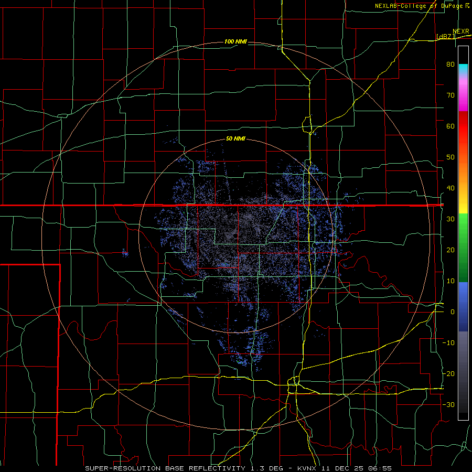Click the -10 value on the dBZ scale

click(x=448, y=343)
